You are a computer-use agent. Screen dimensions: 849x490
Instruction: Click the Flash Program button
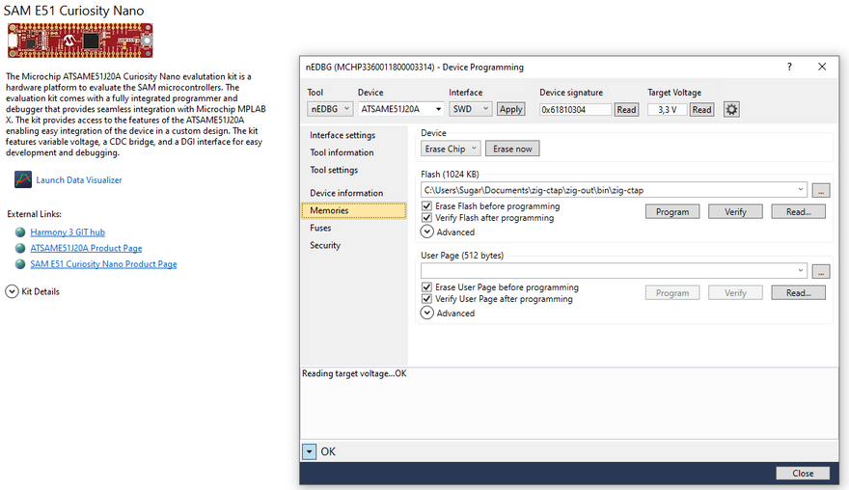pyautogui.click(x=672, y=212)
